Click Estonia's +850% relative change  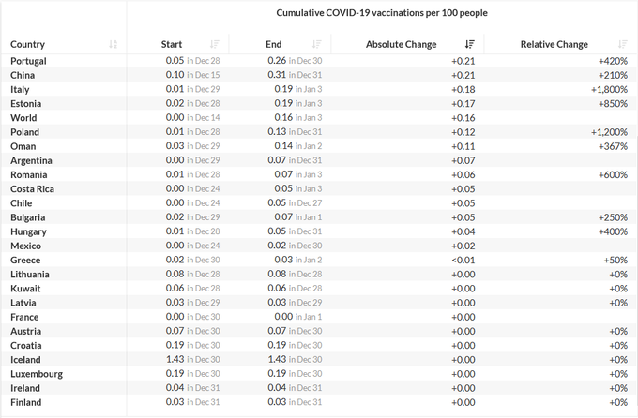pos(613,104)
